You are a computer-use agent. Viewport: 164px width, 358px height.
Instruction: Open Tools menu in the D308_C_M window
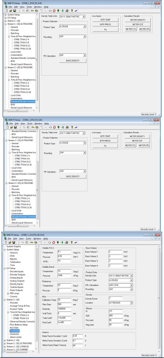click(x=29, y=239)
